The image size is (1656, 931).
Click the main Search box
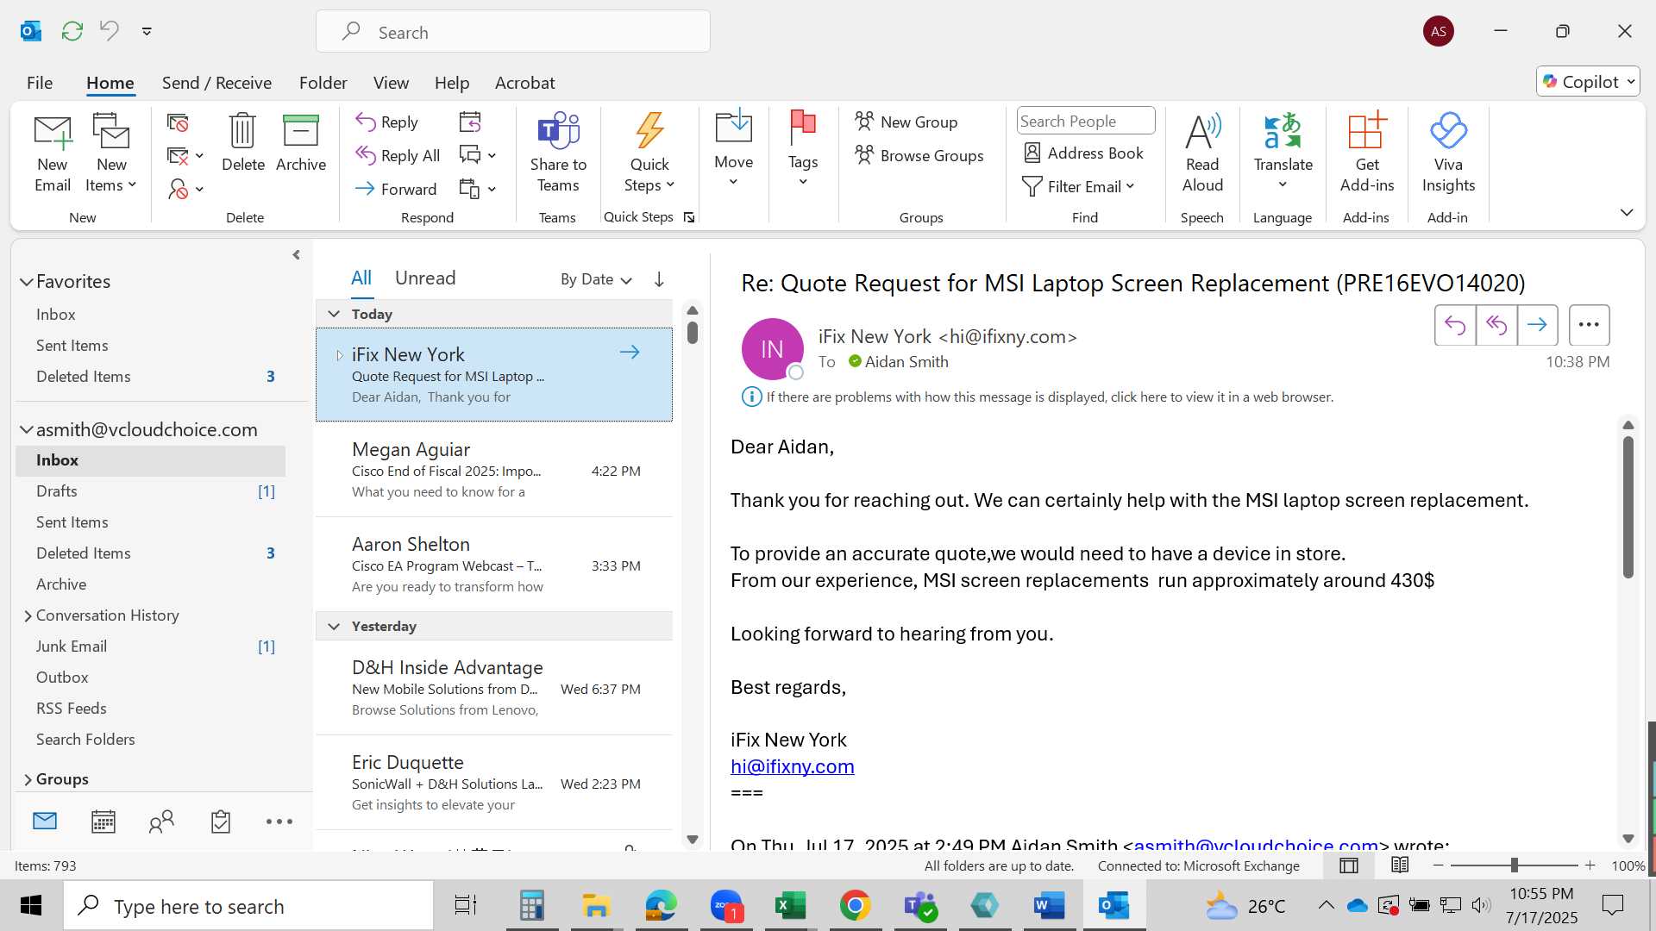(513, 32)
